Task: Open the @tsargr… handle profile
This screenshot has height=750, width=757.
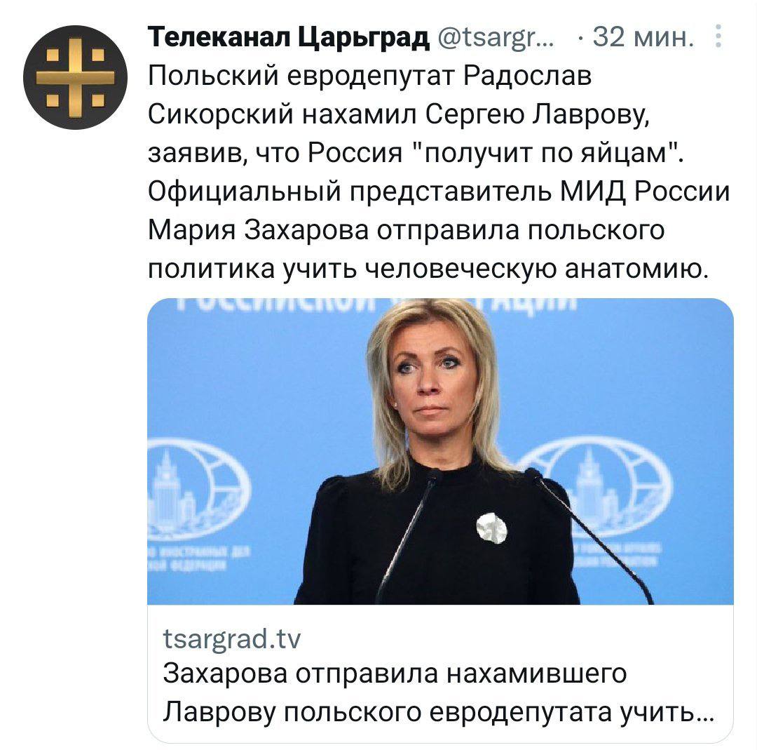Action: [496, 37]
